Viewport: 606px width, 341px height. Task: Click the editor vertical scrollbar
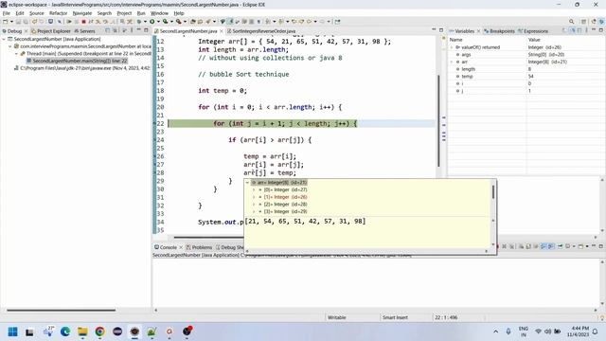pos(438,120)
